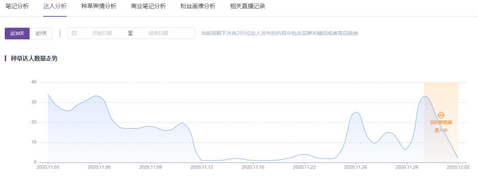Open the 商业笔记分析 tab
Screen dimensions: 478x180
pyautogui.click(x=148, y=6)
